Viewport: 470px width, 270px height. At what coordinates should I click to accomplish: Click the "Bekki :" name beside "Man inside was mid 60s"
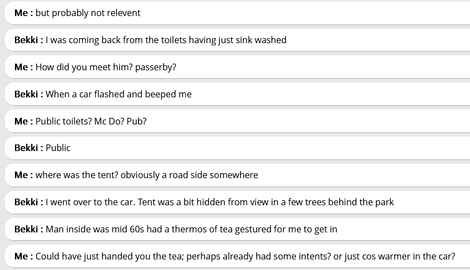28,229
